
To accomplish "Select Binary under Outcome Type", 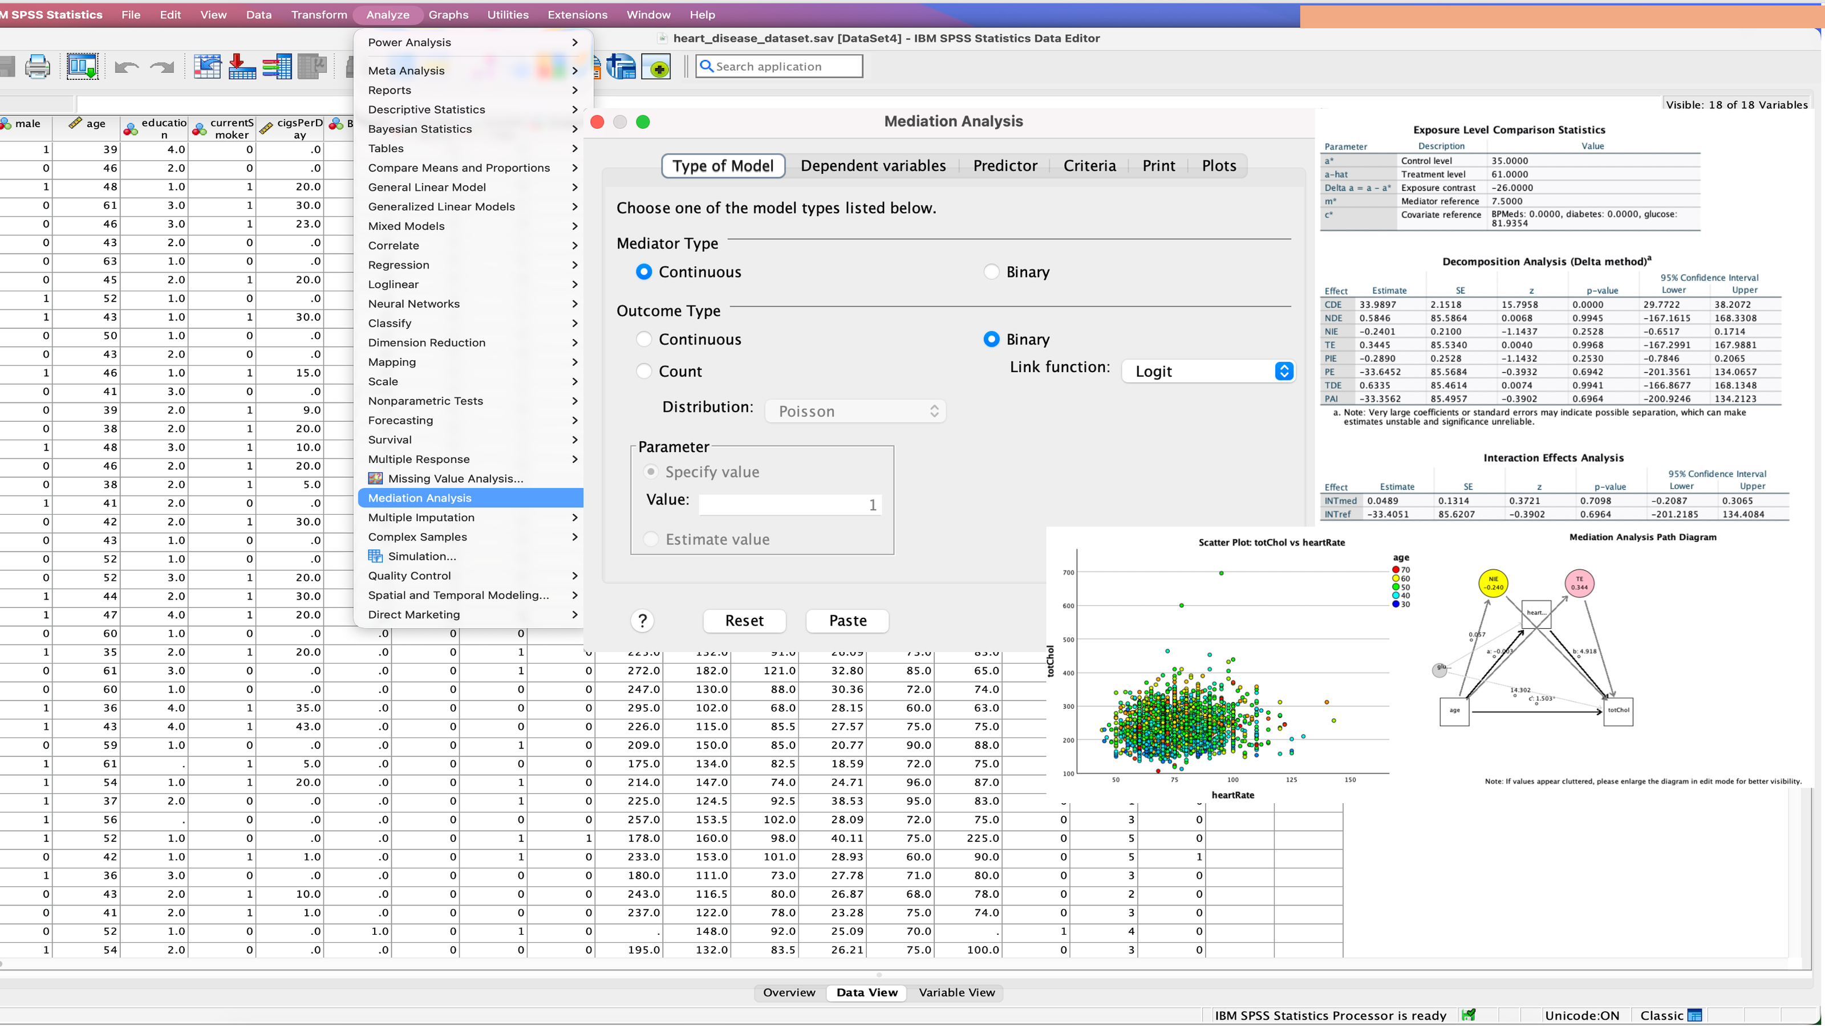I will 991,339.
